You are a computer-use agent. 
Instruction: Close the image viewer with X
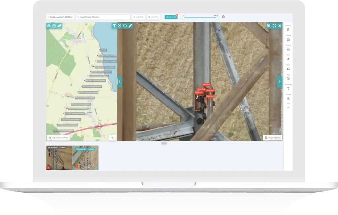point(280,26)
